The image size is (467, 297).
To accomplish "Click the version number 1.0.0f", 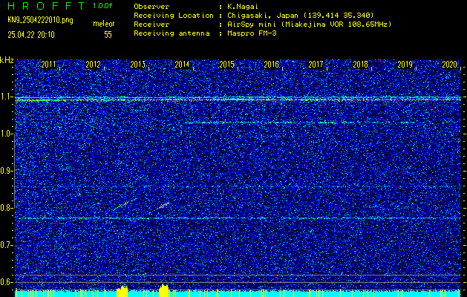I will tap(102, 6).
